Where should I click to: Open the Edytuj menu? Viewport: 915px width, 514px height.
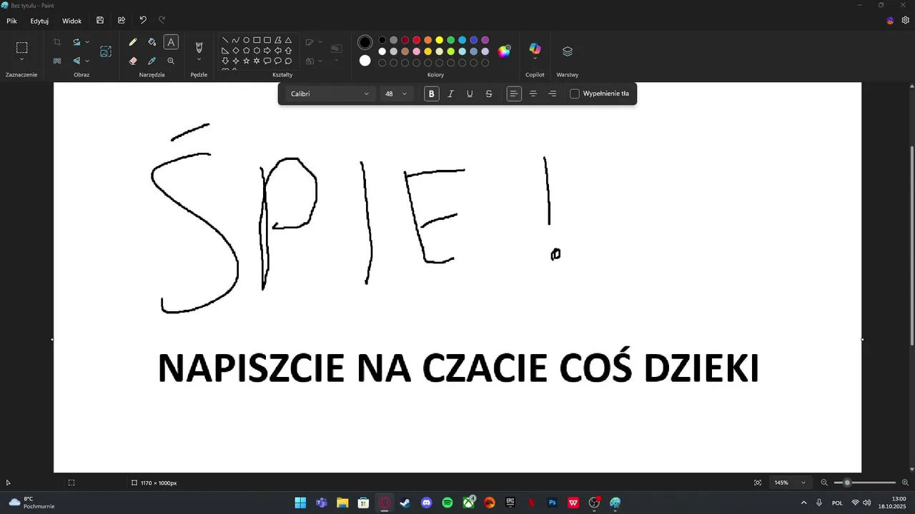(39, 21)
